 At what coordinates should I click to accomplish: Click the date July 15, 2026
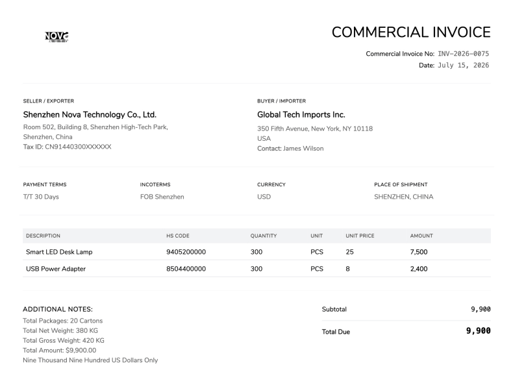[x=463, y=65]
